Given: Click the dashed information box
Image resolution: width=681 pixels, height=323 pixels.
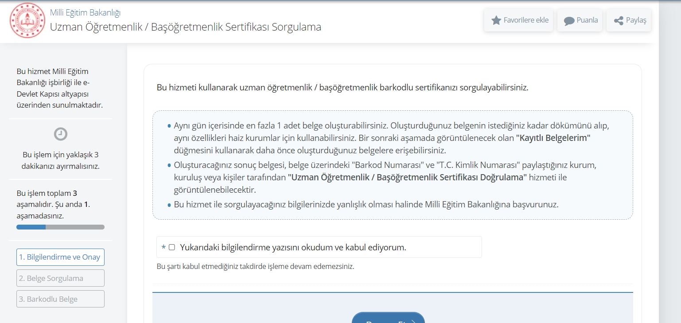Looking at the screenshot, I should coord(393,165).
